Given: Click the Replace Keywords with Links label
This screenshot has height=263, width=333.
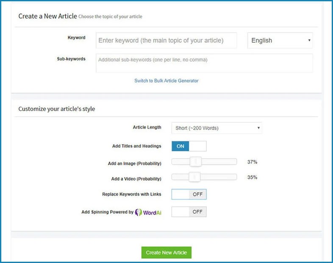Looking at the screenshot, I should click(131, 195).
